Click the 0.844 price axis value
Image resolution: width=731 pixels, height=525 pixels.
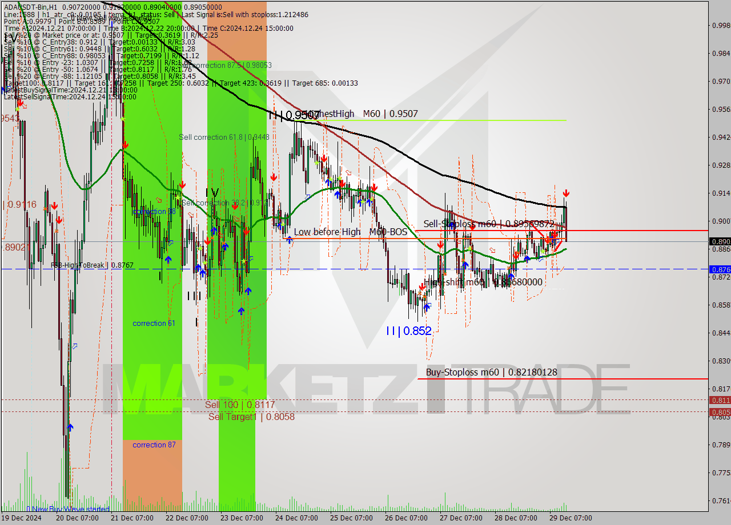point(721,333)
